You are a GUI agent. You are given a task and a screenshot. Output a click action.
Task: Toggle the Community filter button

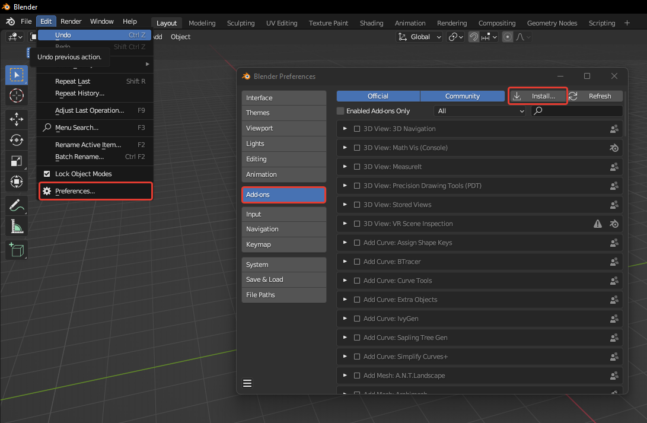point(462,96)
